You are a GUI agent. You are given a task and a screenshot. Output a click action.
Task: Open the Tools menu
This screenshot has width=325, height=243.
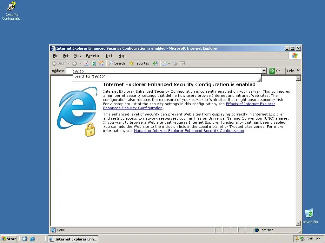[x=109, y=56]
